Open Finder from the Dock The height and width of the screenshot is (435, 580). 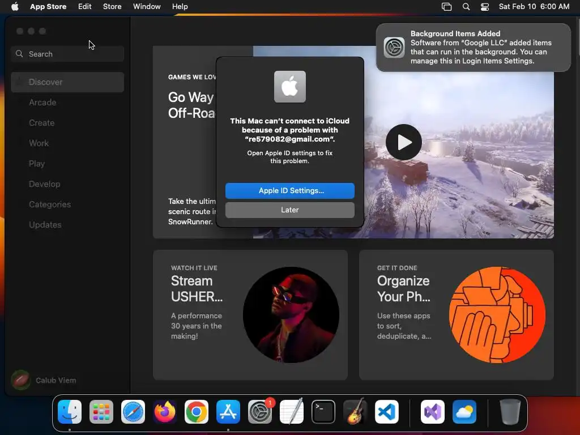(70, 412)
